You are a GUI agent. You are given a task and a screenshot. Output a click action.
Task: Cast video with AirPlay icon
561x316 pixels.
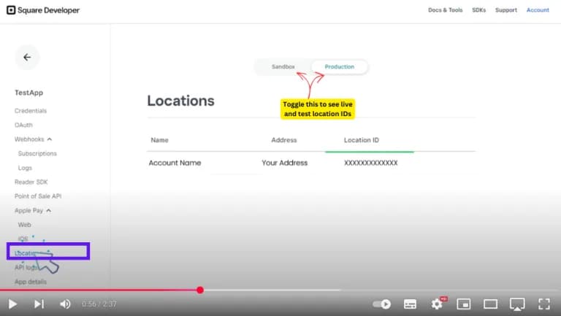[x=517, y=304]
